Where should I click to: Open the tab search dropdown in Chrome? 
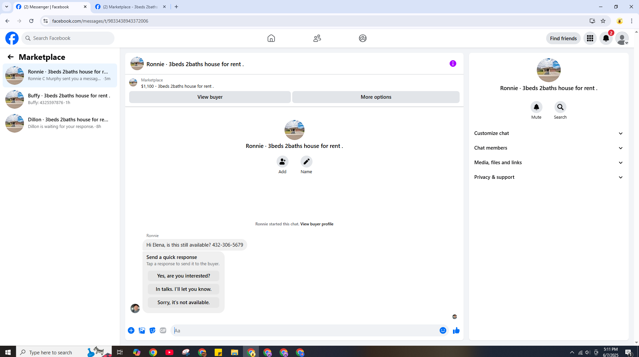tap(7, 7)
